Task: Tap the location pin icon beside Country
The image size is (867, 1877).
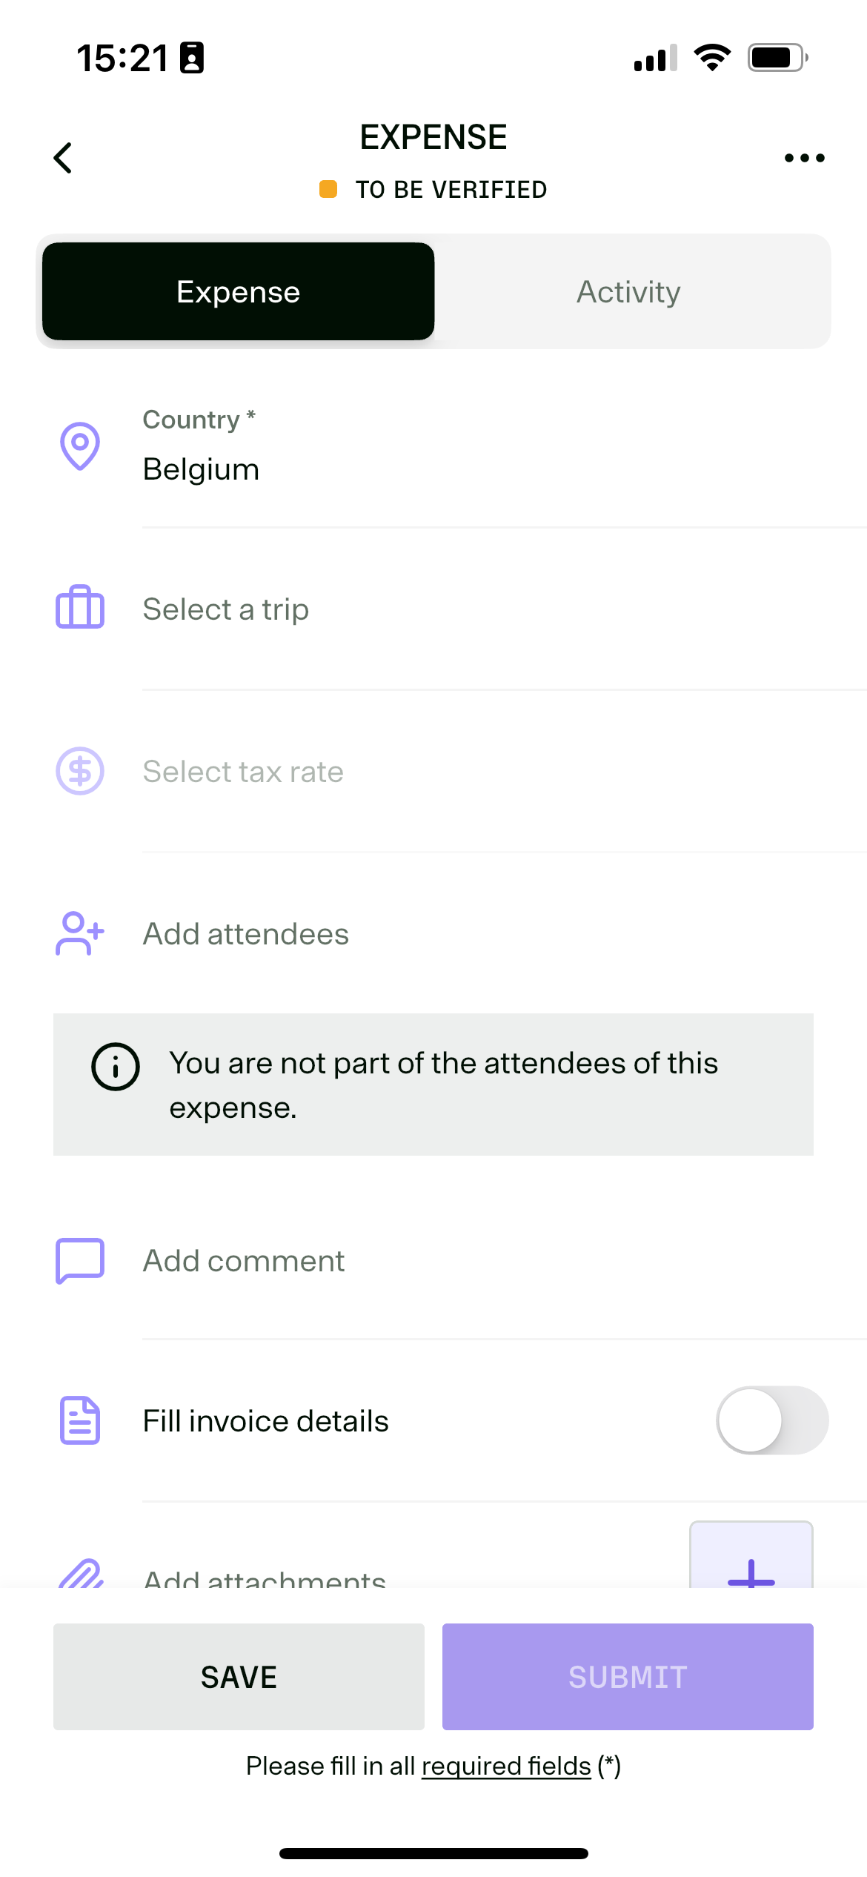Action: (x=80, y=446)
